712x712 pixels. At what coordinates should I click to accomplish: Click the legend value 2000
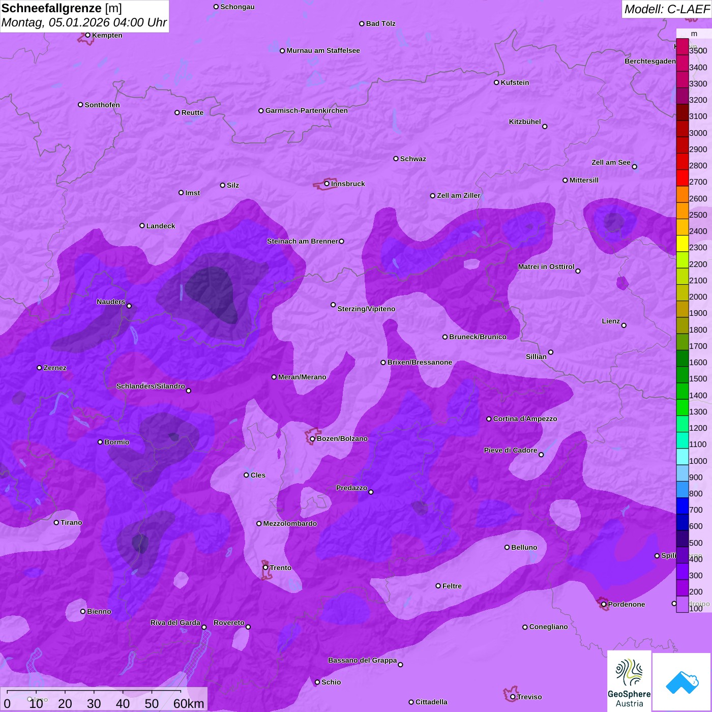click(x=698, y=296)
